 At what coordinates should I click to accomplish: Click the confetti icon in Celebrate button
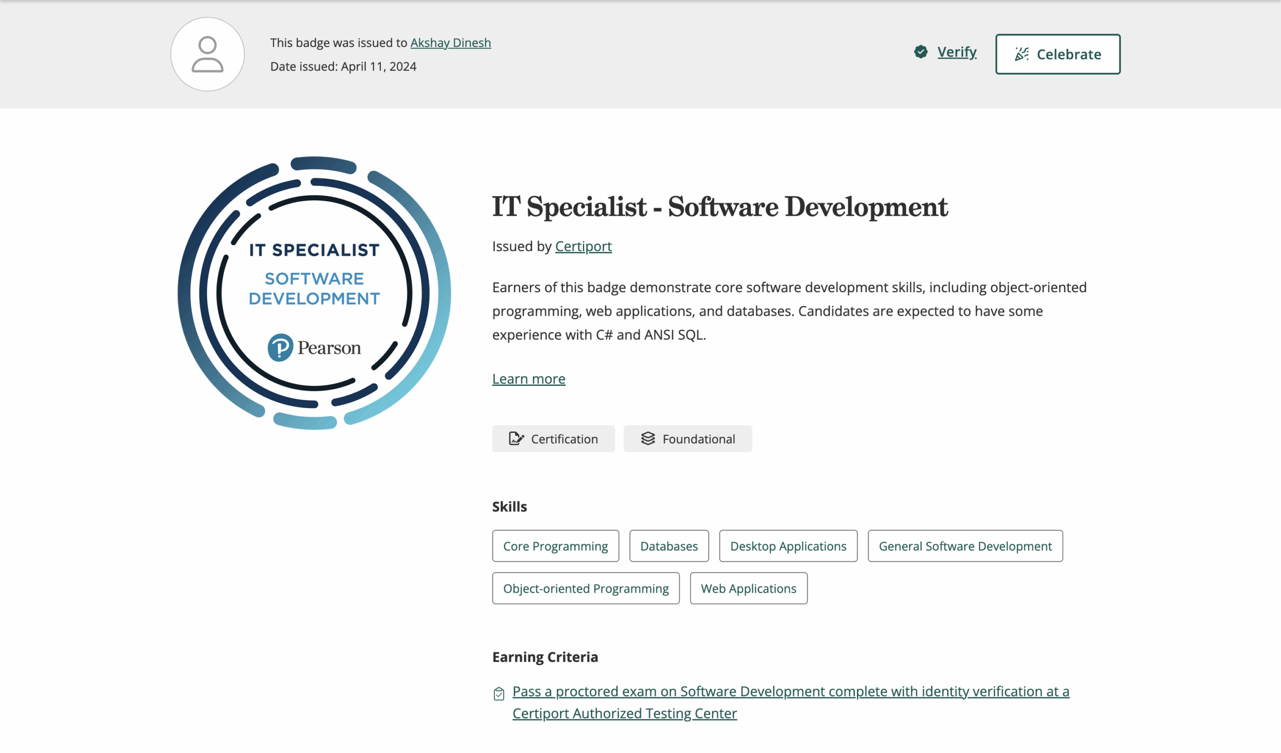(1022, 54)
